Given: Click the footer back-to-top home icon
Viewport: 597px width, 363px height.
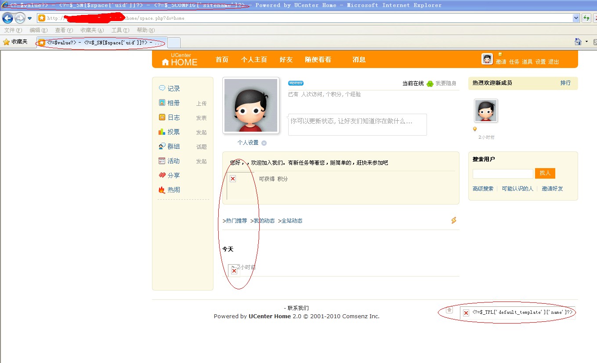Looking at the screenshot, I should click(x=449, y=309).
